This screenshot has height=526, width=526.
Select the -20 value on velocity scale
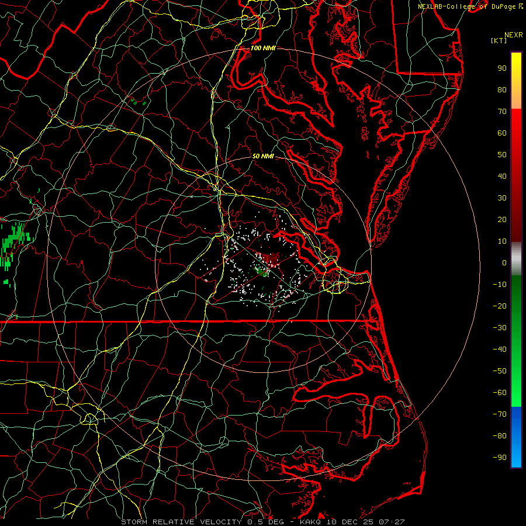click(x=500, y=306)
